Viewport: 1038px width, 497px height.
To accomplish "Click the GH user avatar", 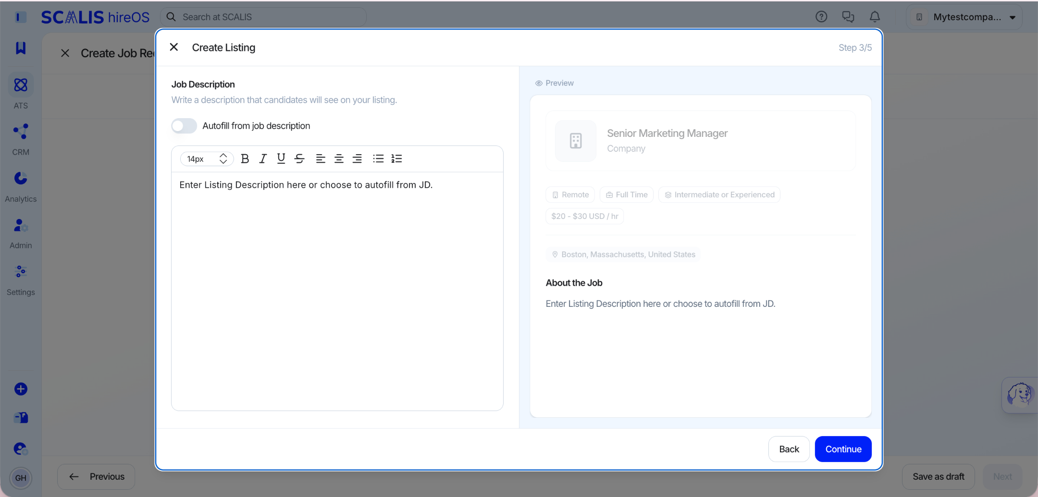I will [21, 478].
